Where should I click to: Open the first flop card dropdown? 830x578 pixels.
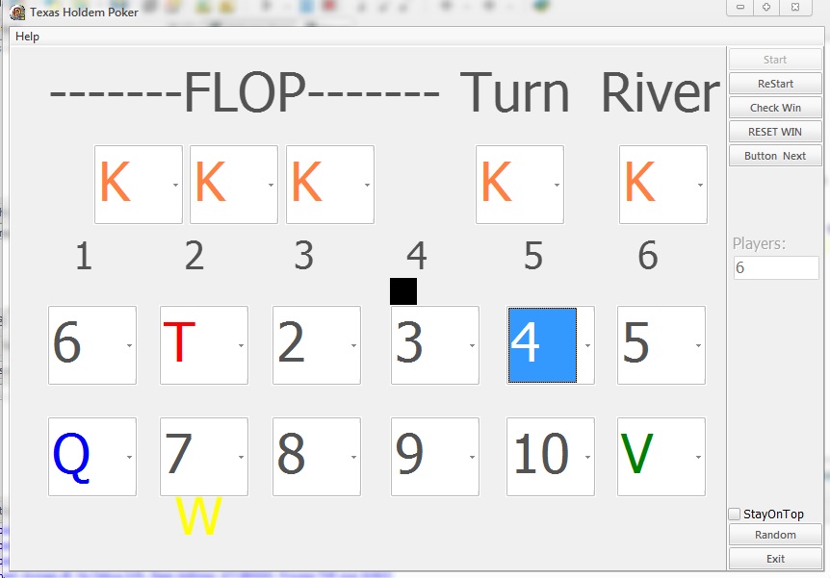[x=175, y=186]
